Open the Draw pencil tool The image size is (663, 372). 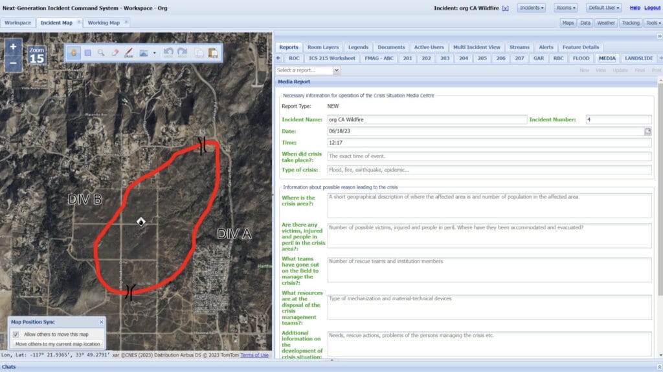tap(129, 53)
